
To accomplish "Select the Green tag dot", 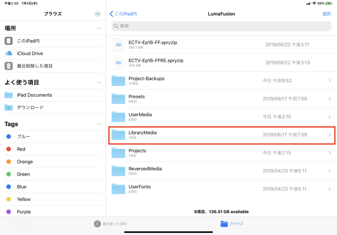I will click(9, 174).
